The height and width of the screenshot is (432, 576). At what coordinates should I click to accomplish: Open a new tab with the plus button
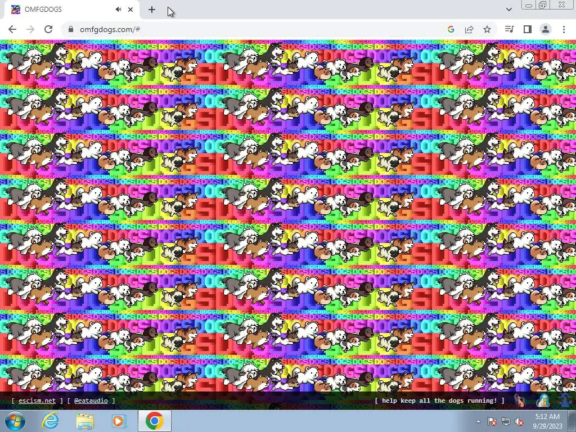click(152, 10)
